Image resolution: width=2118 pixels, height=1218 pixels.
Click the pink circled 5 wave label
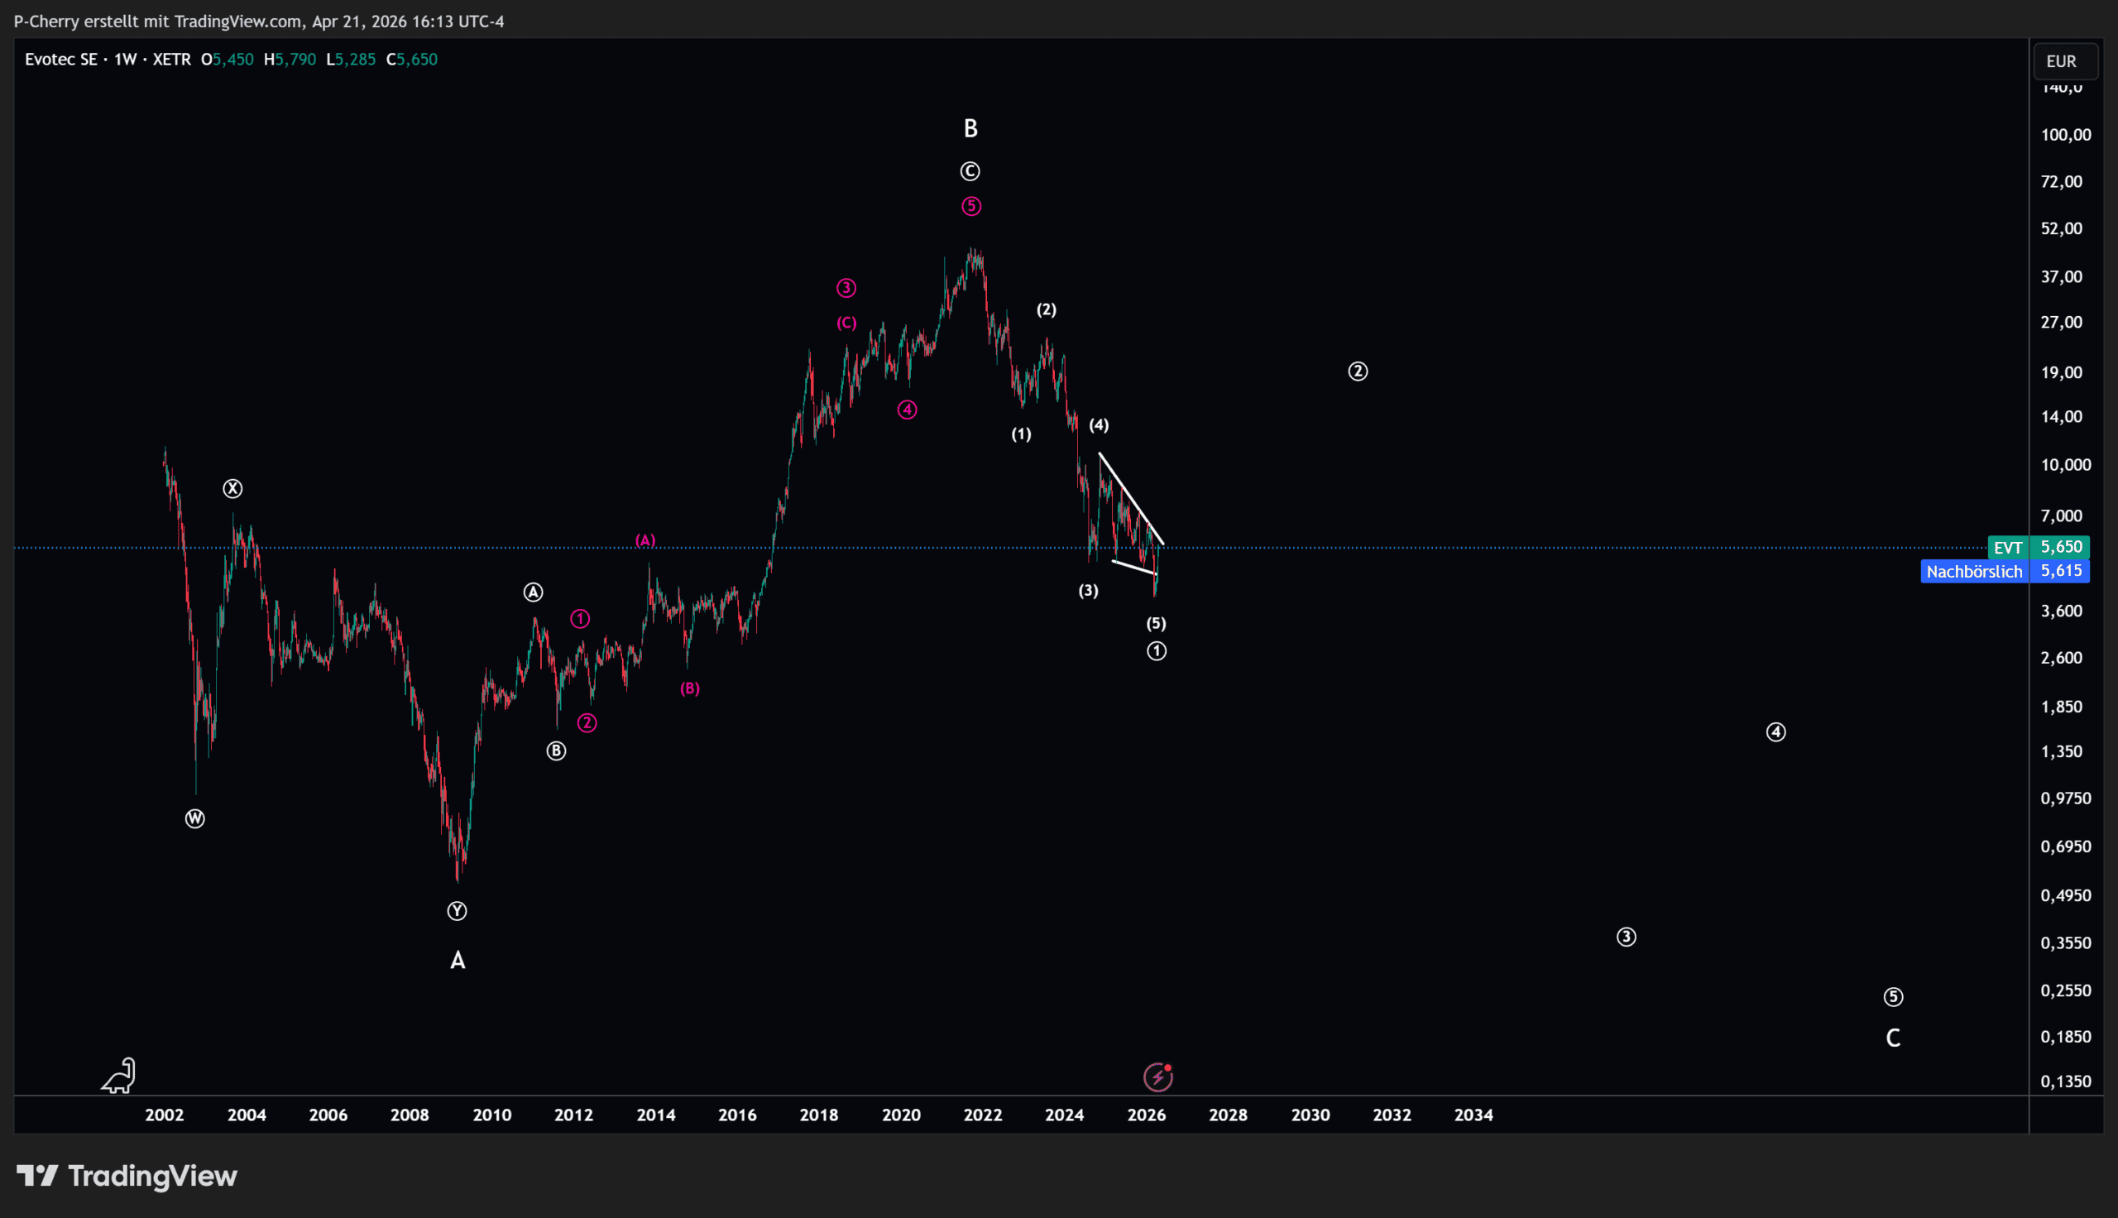(x=970, y=206)
